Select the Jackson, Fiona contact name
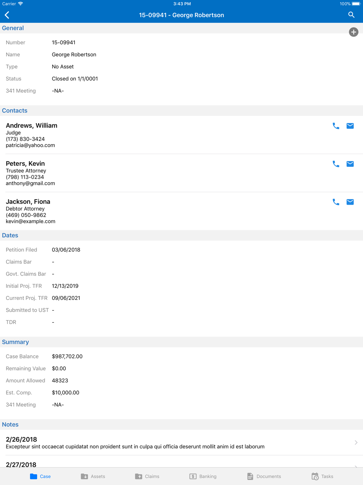 coord(28,202)
